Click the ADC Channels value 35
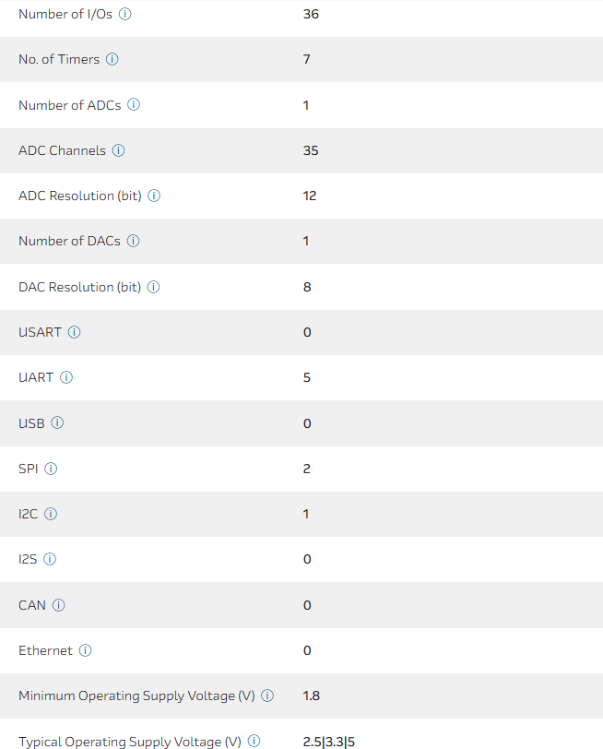 click(x=311, y=150)
